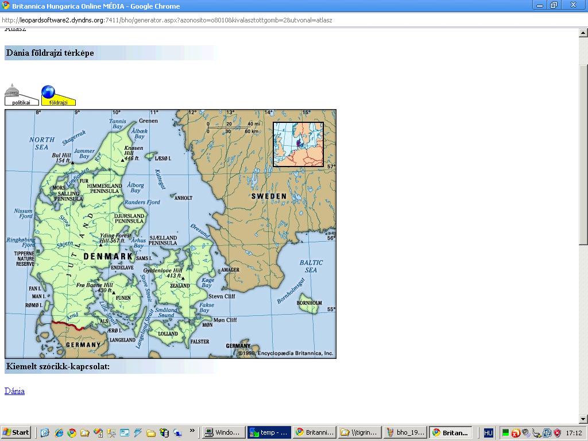The image size is (588, 441).
Task: Switch to the temp taskbar window
Action: click(x=269, y=432)
